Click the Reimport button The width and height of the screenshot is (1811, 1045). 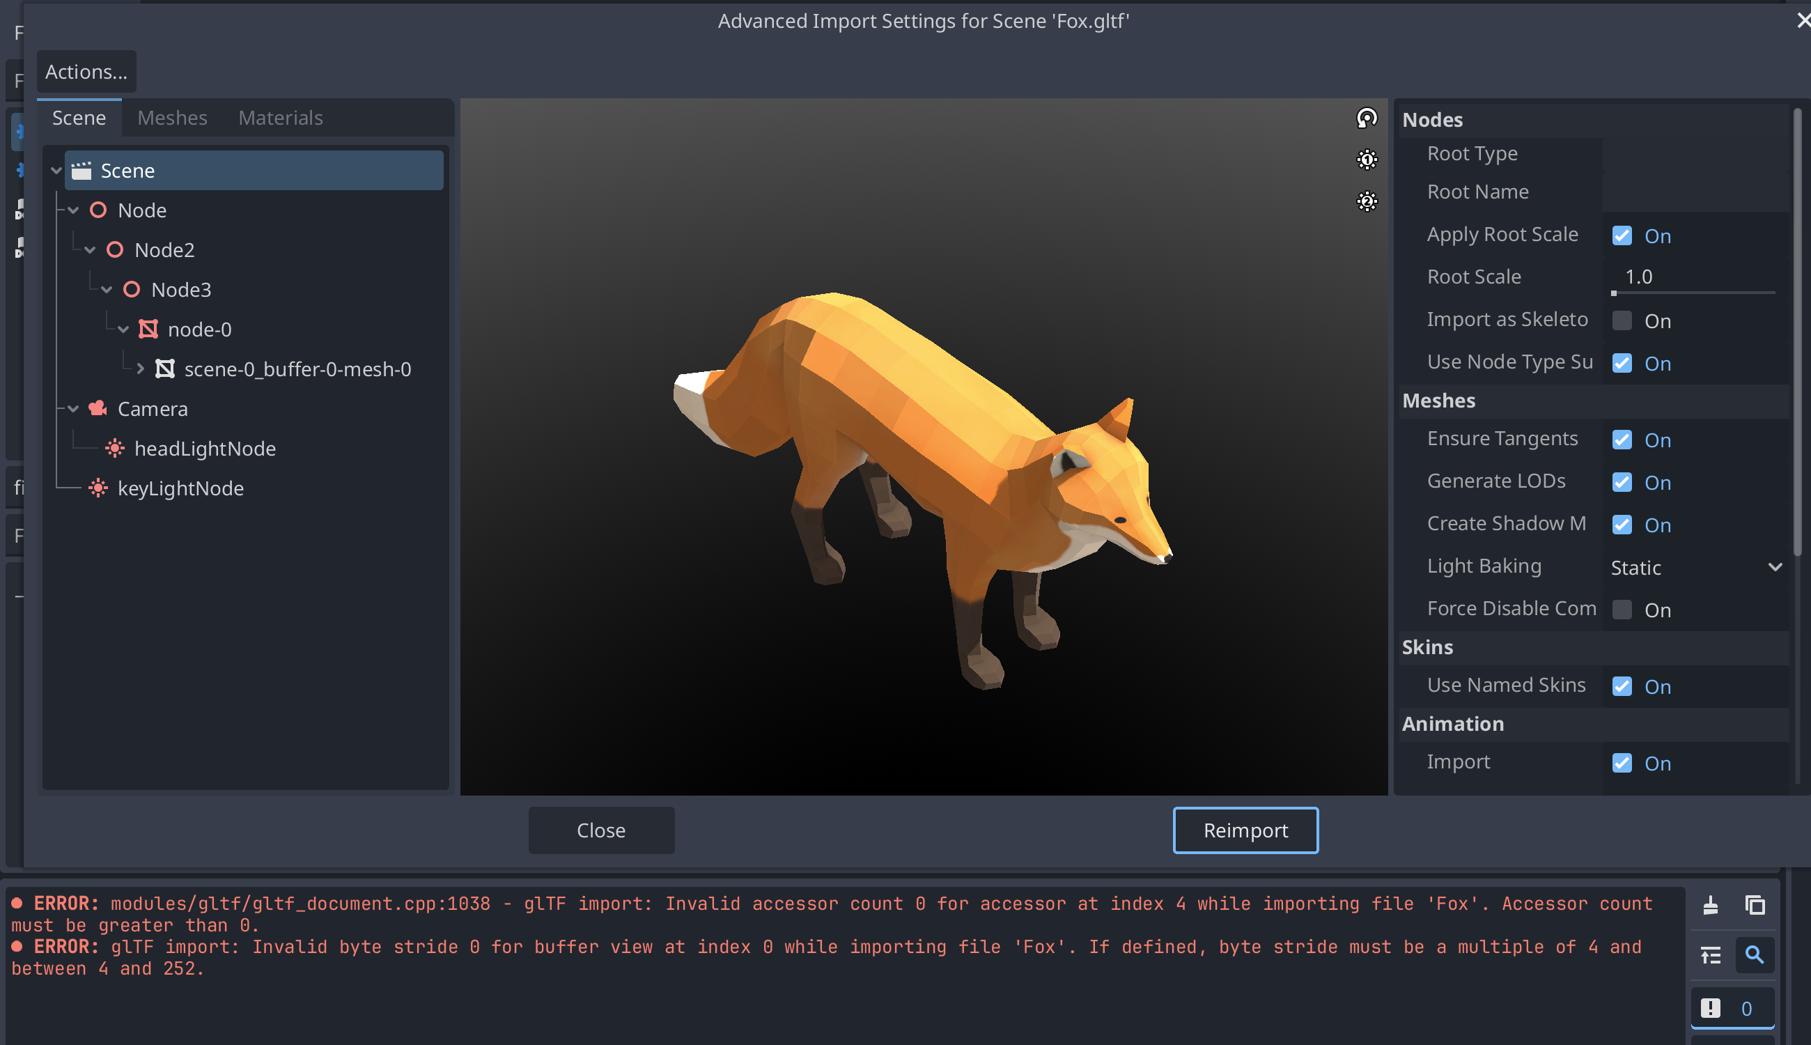coord(1245,830)
